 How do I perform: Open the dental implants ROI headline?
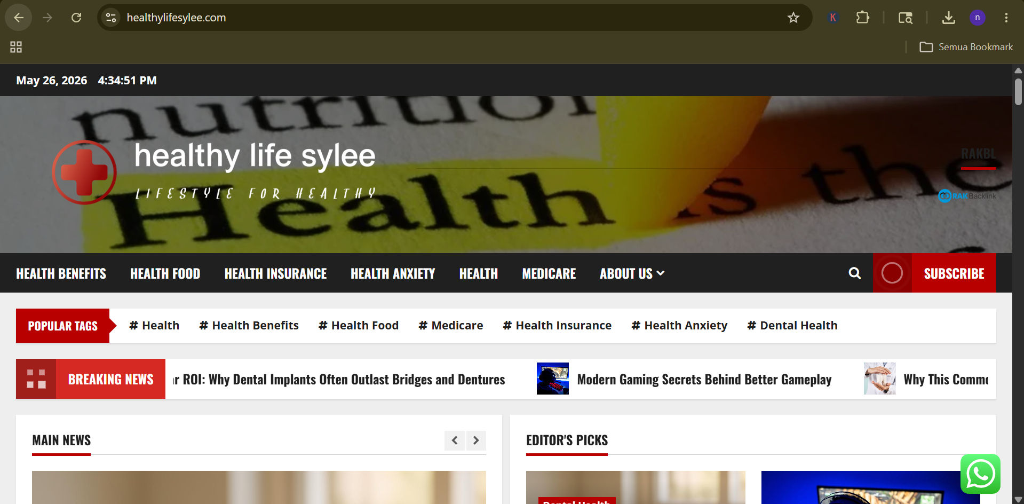coord(338,380)
